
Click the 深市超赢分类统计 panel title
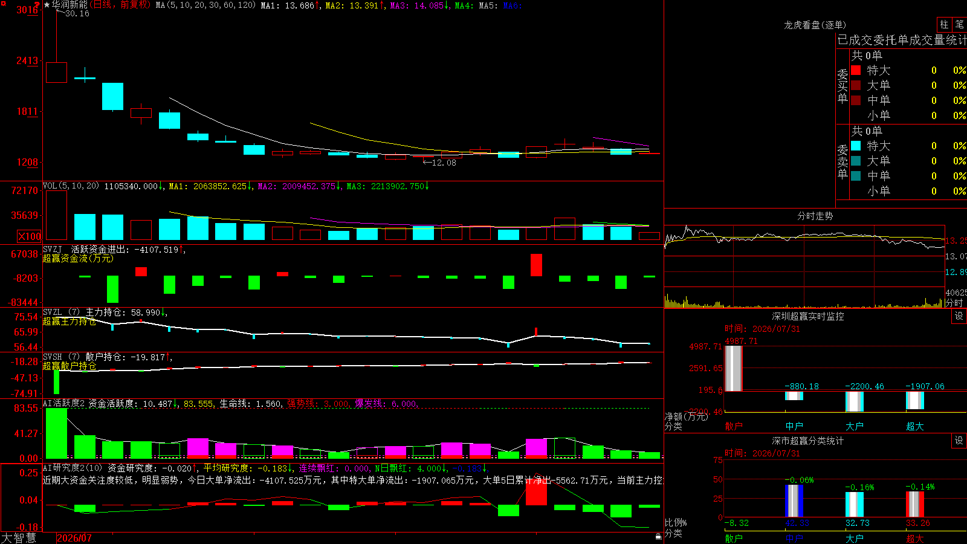[808, 441]
